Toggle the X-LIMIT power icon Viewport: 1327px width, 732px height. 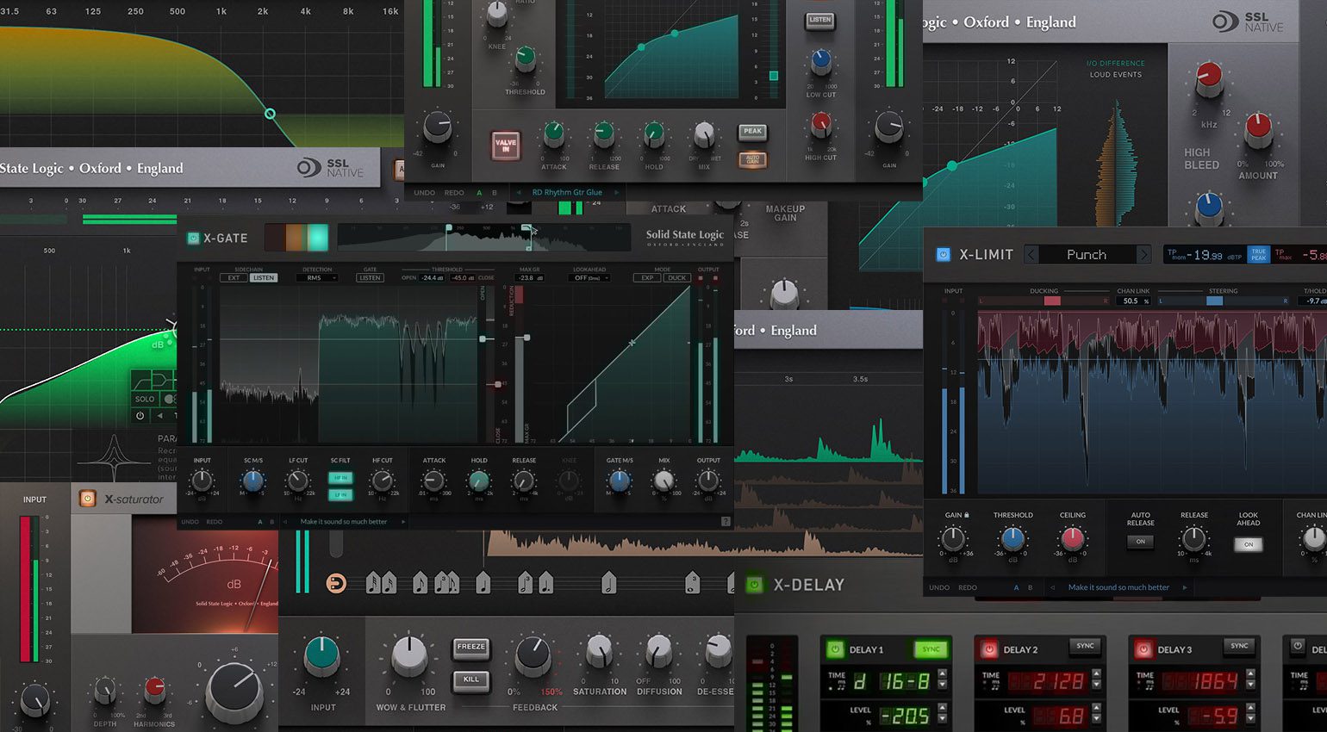[x=943, y=255]
